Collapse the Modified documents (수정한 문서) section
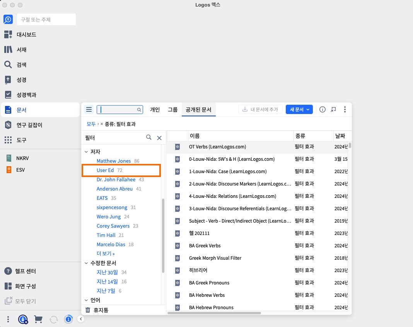This screenshot has width=413, height=327. coord(86,263)
